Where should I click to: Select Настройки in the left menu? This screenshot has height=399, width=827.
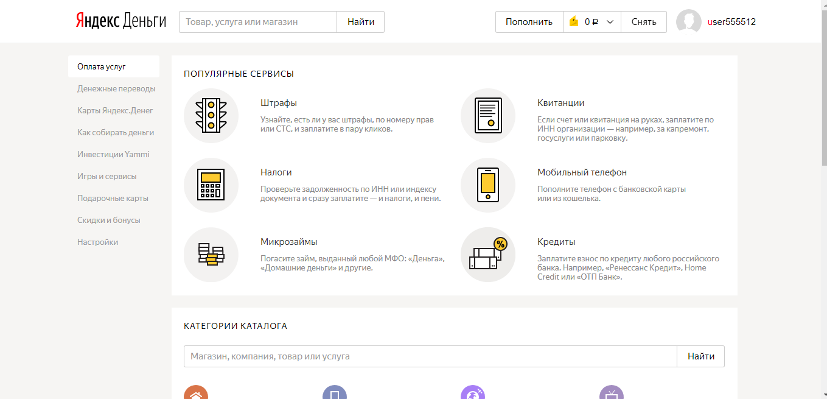[x=97, y=242]
